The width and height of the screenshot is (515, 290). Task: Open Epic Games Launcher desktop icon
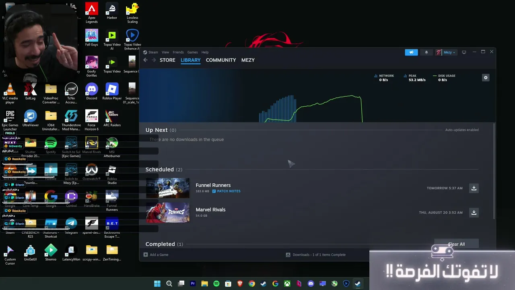coord(10,121)
